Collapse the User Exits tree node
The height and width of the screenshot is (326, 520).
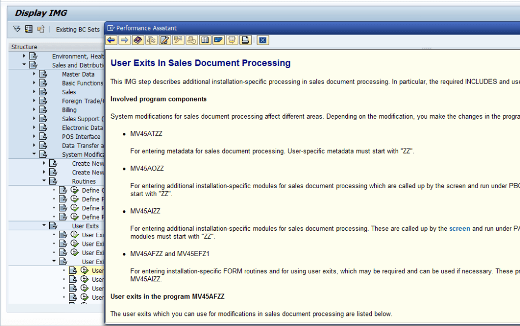tap(43, 225)
